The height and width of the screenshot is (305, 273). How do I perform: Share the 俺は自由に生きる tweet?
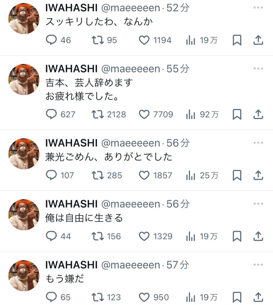click(x=258, y=236)
